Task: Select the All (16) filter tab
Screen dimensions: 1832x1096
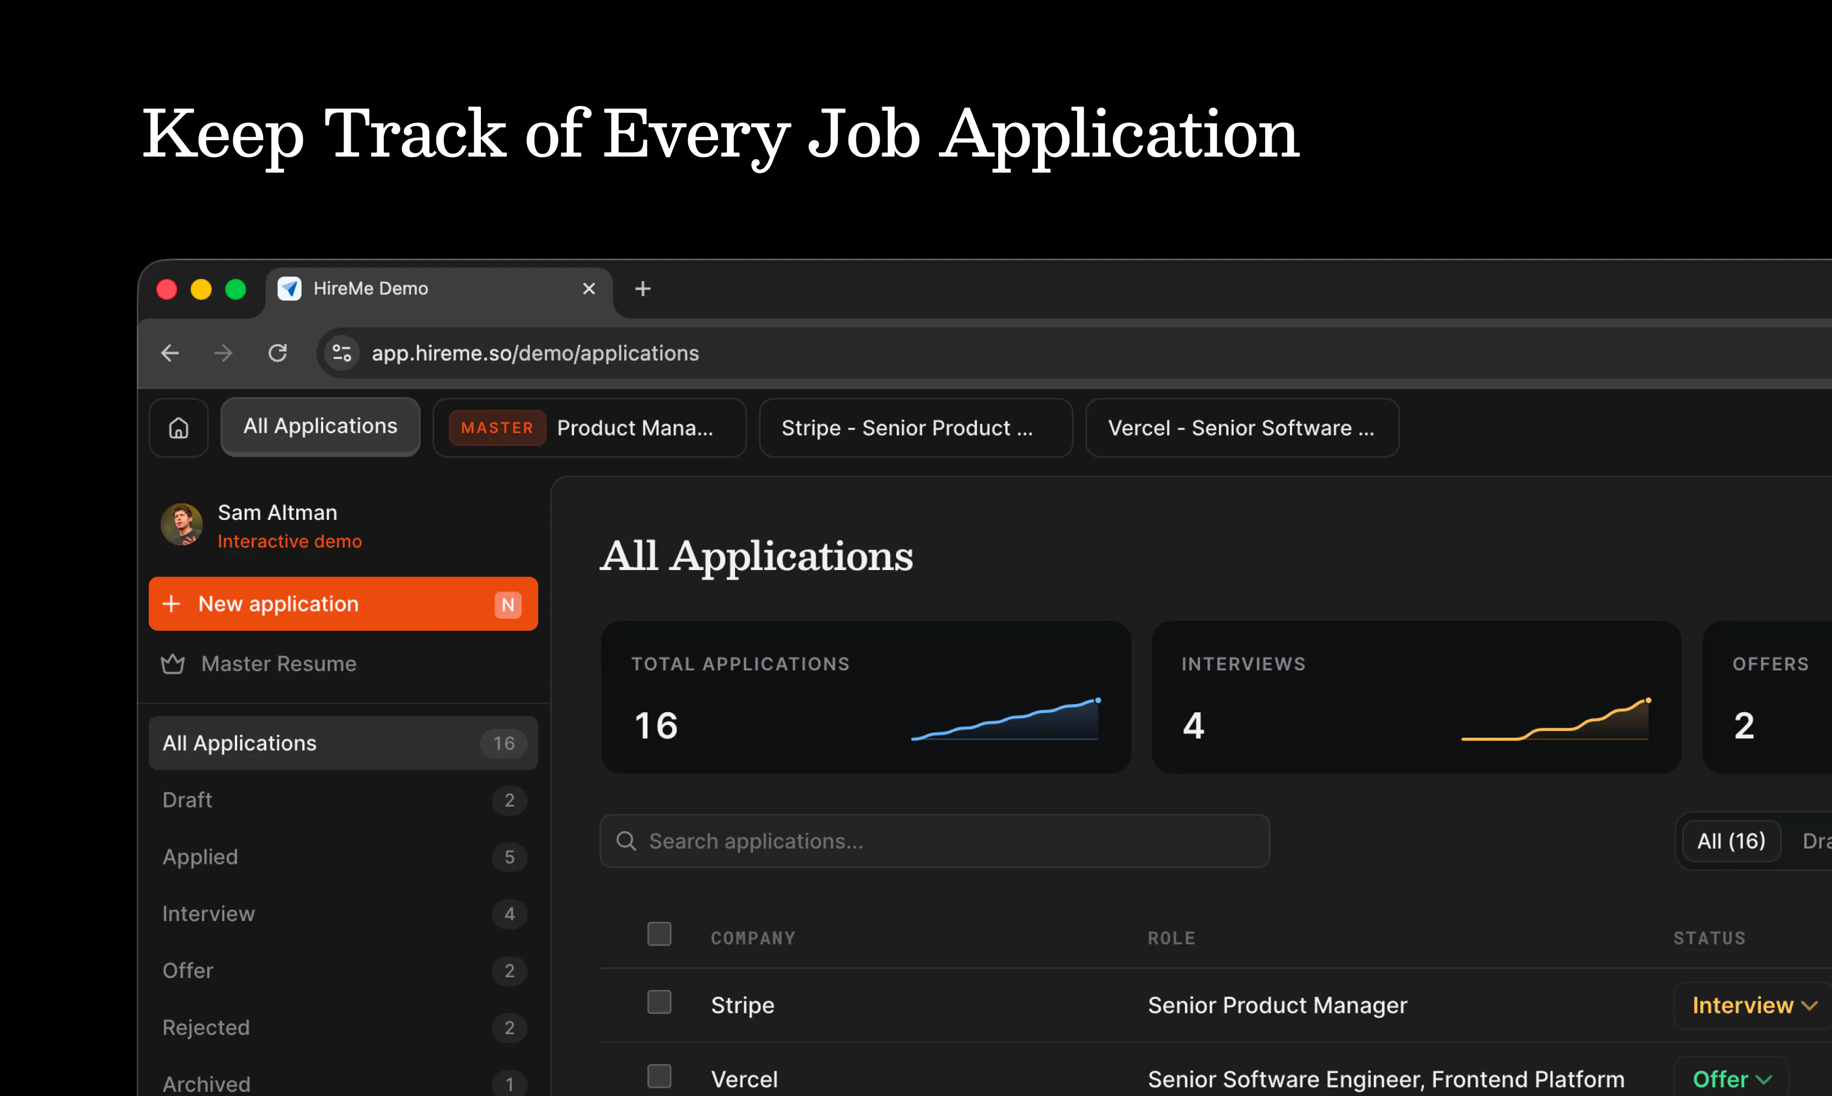Action: [1732, 841]
